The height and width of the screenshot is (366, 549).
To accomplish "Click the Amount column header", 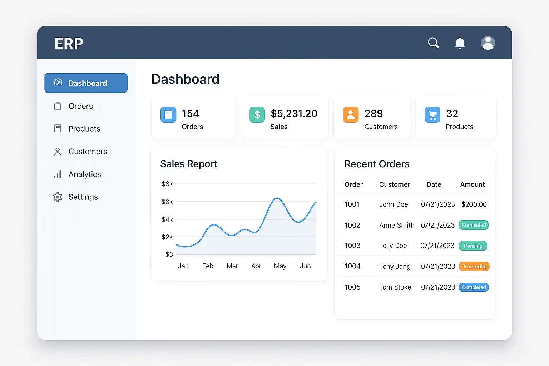I will pos(473,184).
